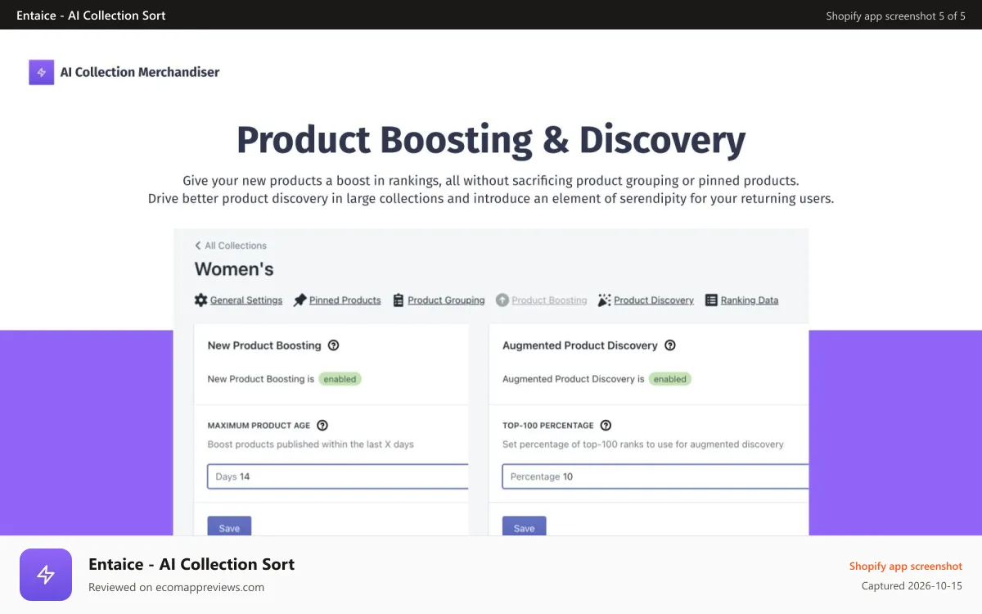Save the Augmented Product Discovery settings
The height and width of the screenshot is (614, 982).
[x=524, y=526]
